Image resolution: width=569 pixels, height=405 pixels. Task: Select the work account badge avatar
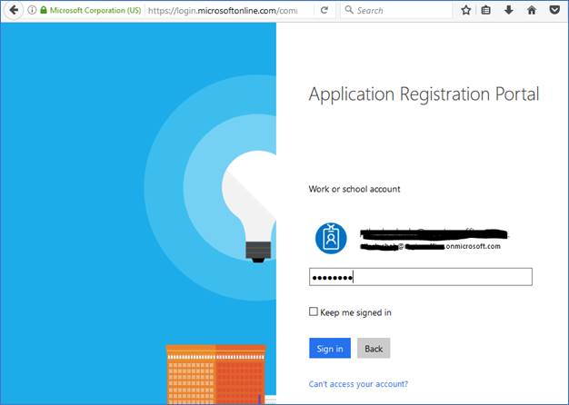pos(331,238)
